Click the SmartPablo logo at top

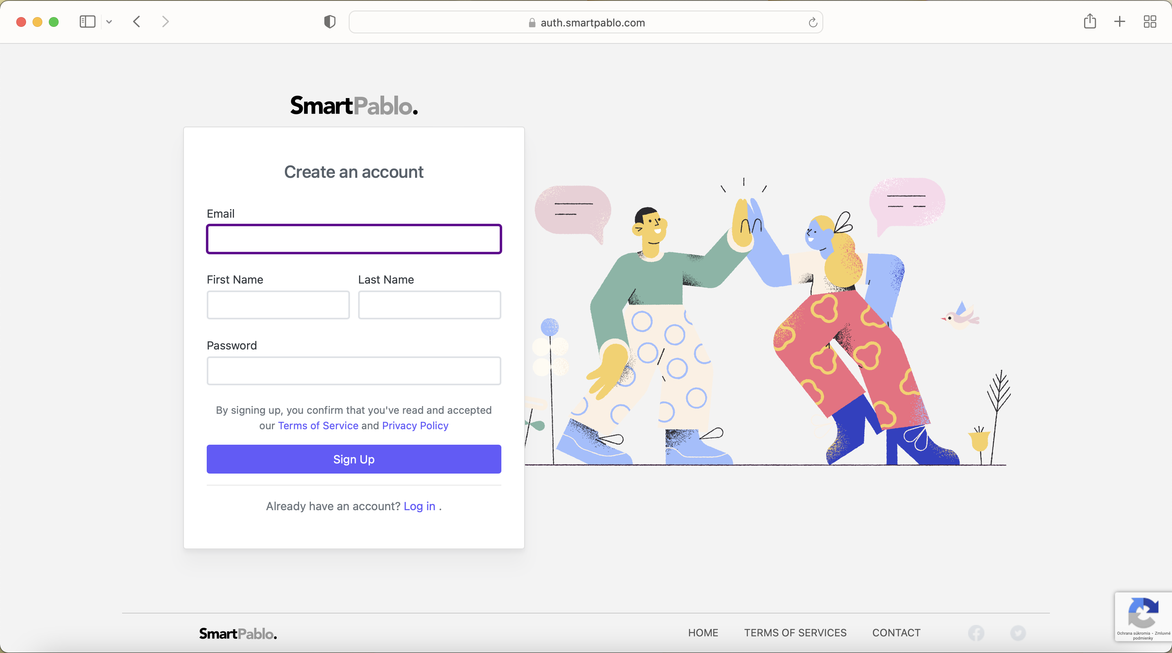tap(354, 105)
